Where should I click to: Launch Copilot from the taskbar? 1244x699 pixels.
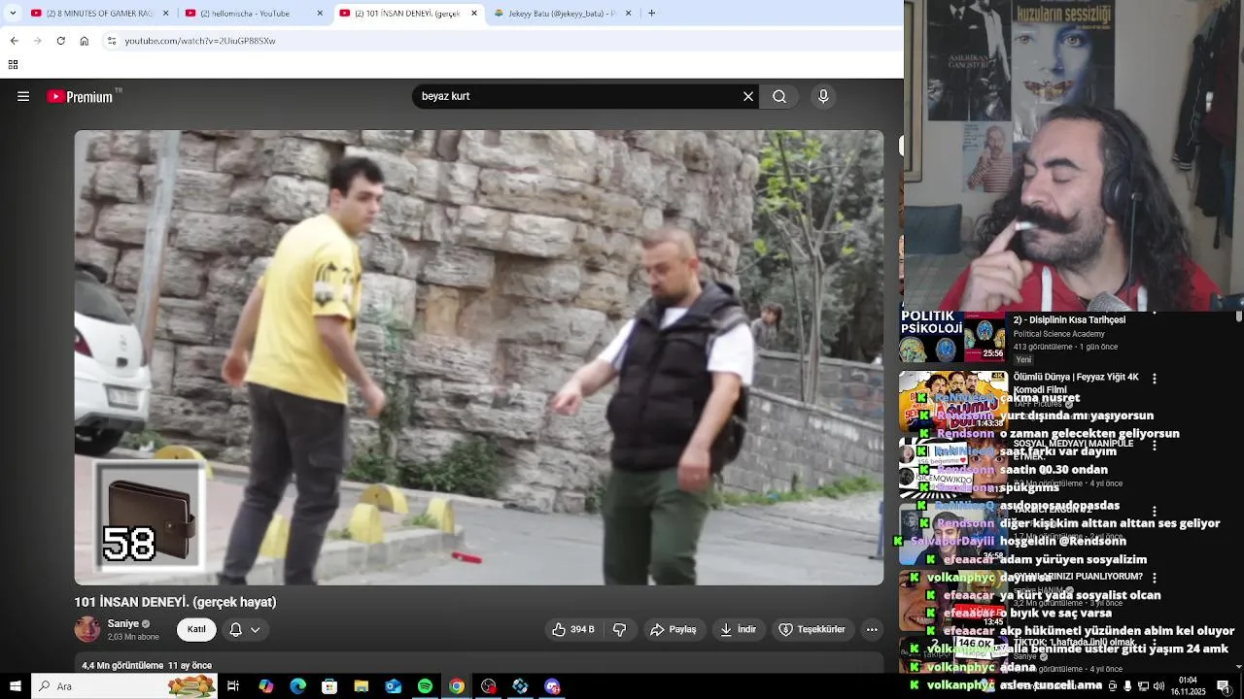point(265,686)
